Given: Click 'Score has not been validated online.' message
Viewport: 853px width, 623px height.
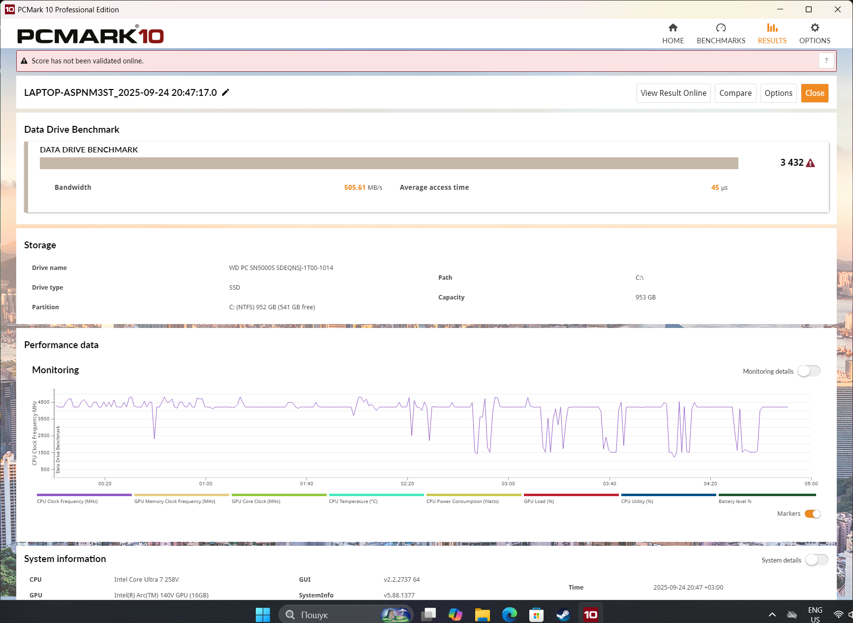Looking at the screenshot, I should (88, 61).
